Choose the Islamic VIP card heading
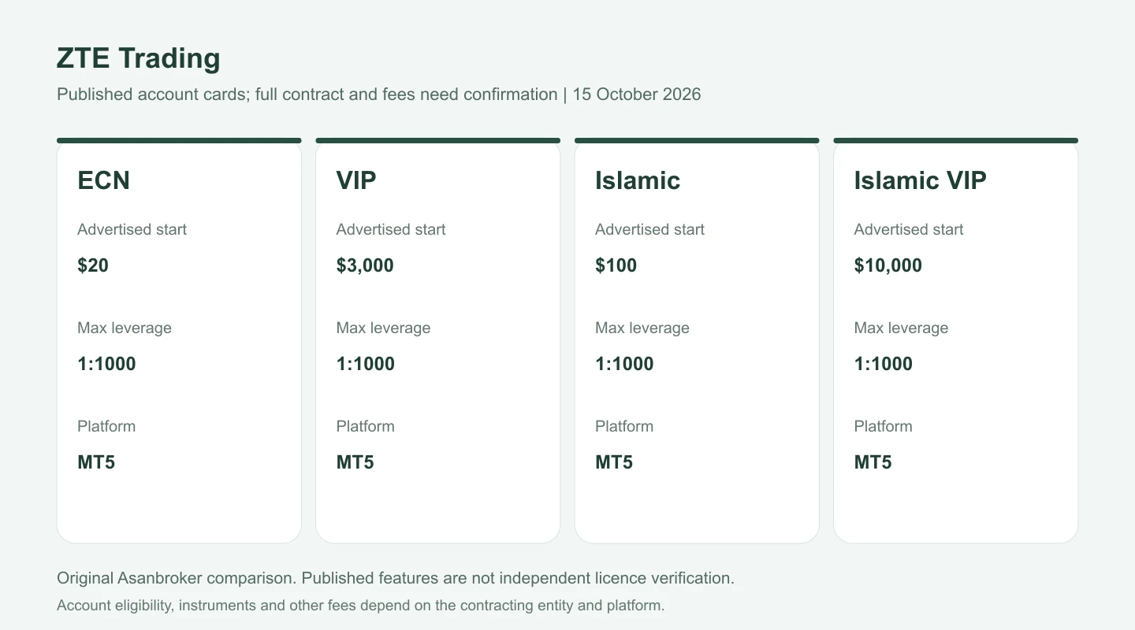 [920, 180]
